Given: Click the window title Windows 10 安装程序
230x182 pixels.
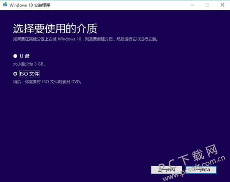Looking at the screenshot, I should pos(30,5).
